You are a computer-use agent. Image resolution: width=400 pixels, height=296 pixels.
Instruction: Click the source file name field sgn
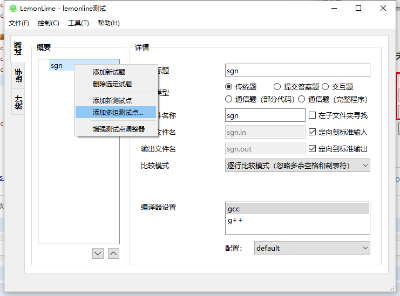point(265,115)
